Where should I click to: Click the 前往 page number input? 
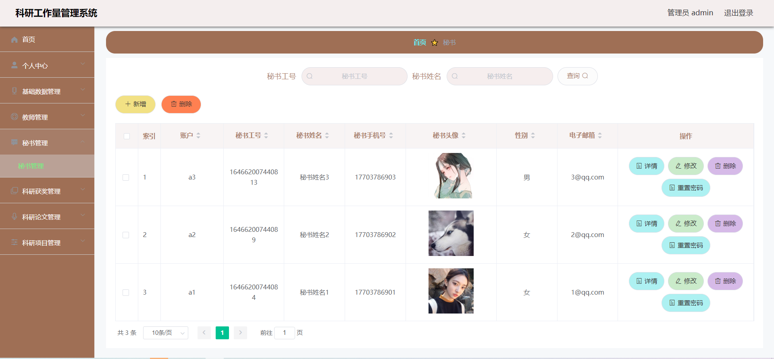coord(284,333)
